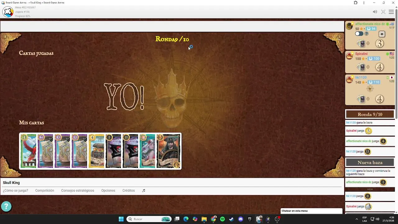Click hk1120 in the 'gana la baza' log entry
The width and height of the screenshot is (398, 224).
[351, 123]
